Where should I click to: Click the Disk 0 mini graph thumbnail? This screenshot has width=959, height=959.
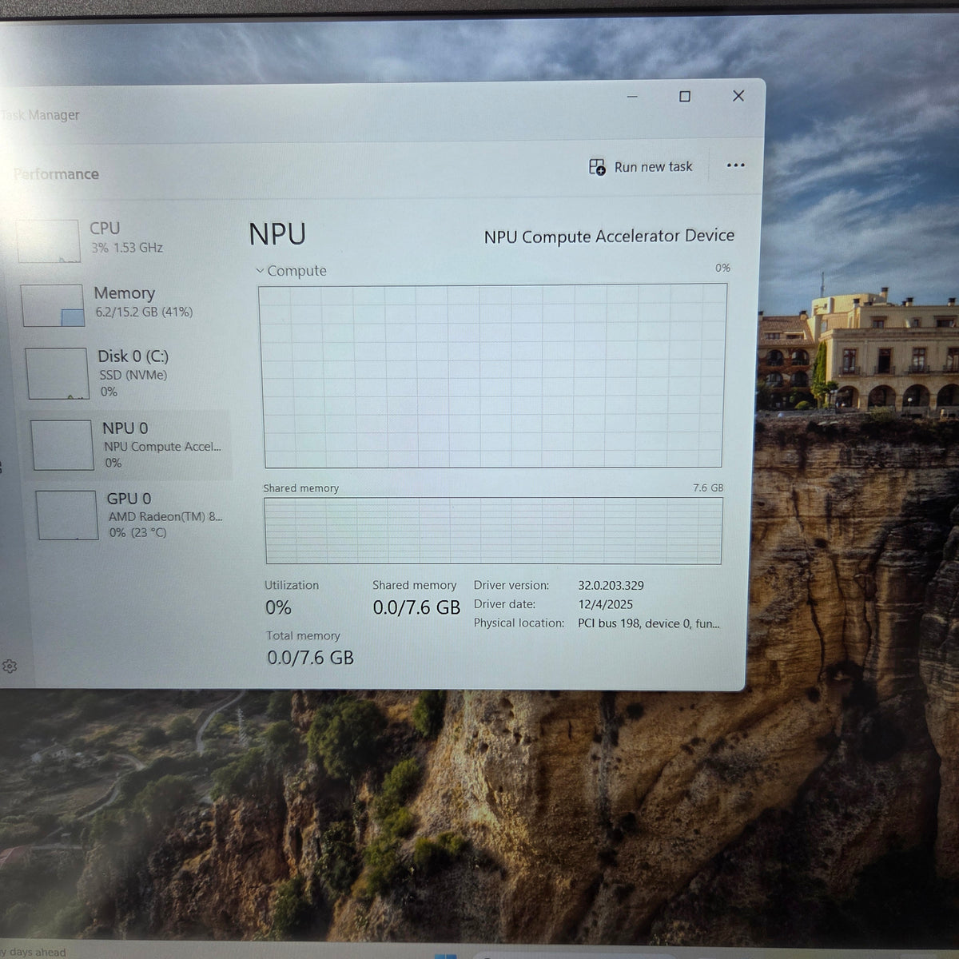[x=57, y=373]
